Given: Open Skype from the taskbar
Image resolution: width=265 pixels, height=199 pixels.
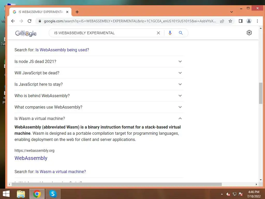Looking at the screenshot, I should 53,194.
